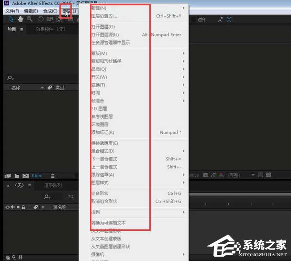Viewport: 291px width, 261px height.
Task: Toggle the video eye column switch
Action: [8, 207]
